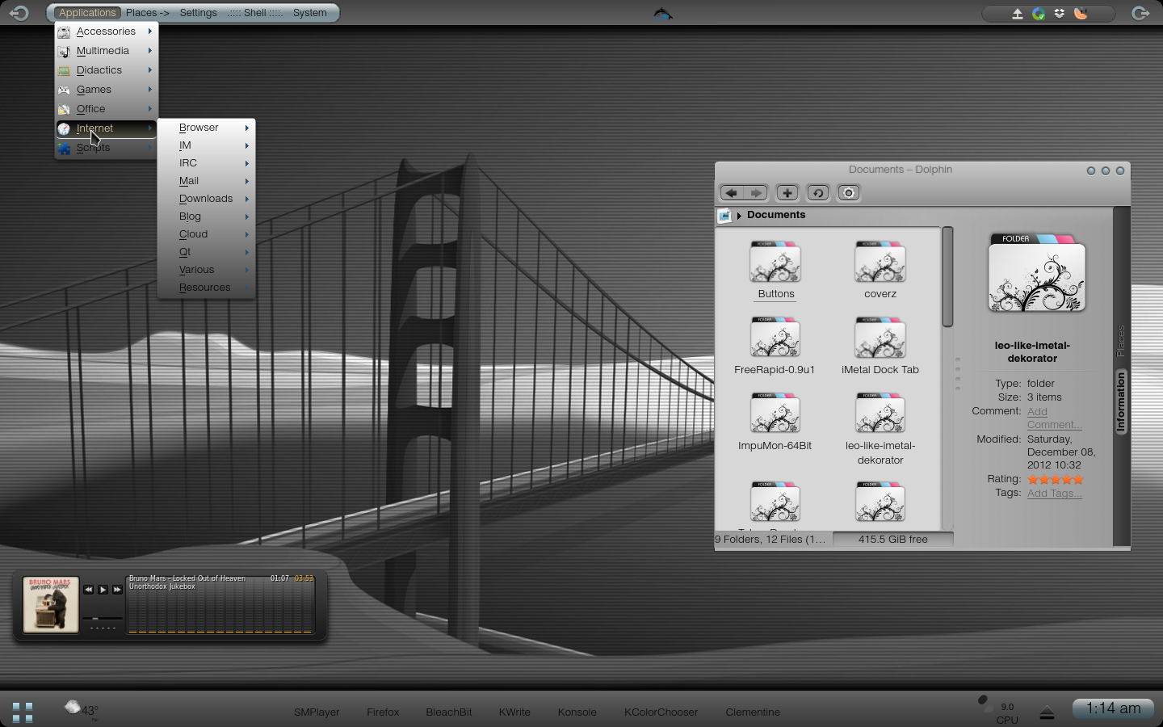
Task: Launch KColorChooser from bottom panel
Action: coord(661,712)
